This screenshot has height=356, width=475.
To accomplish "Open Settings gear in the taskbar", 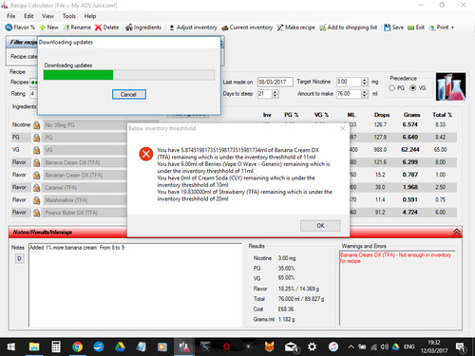I will (312, 347).
